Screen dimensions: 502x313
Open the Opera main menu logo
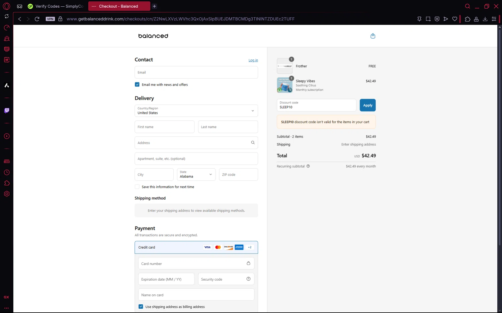[6, 6]
